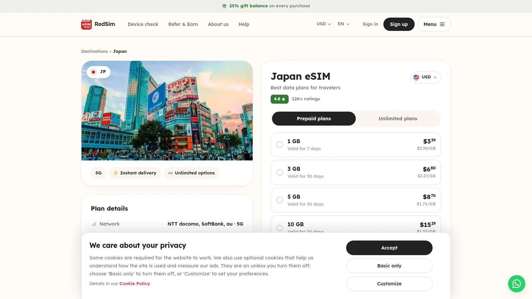Click the Japan breadcrumb text
The width and height of the screenshot is (532, 299).
[120, 51]
